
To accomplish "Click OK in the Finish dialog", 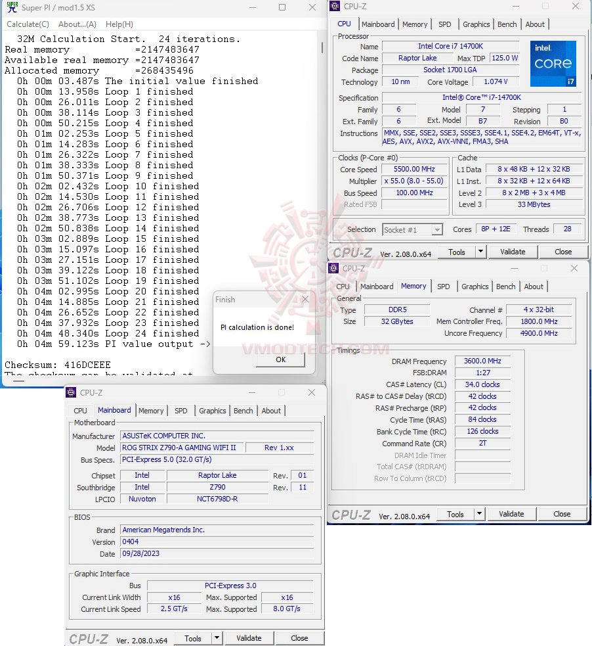I will [280, 359].
